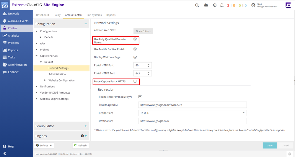Image resolution: width=295 pixels, height=157 pixels.
Task: Expand the Notifications tree node
Action: tap(37, 86)
